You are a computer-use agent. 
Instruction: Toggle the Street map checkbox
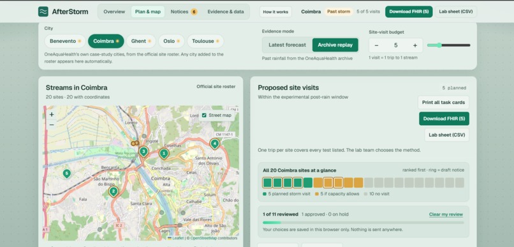204,115
